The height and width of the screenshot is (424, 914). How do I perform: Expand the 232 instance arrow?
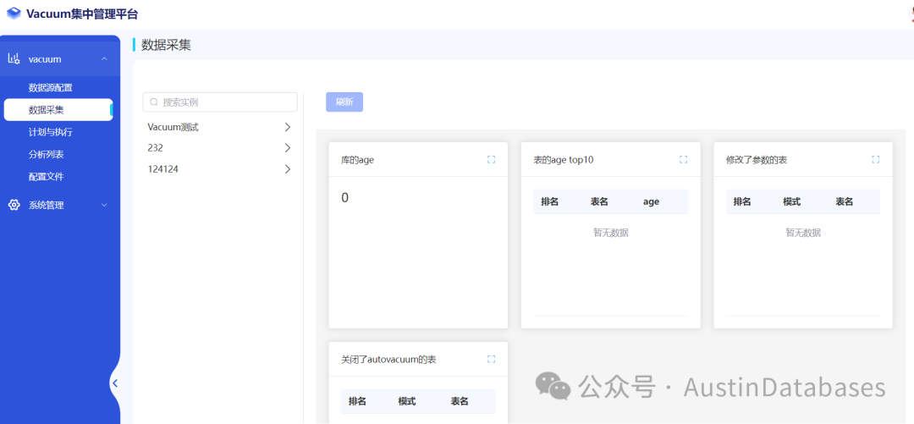pos(287,148)
